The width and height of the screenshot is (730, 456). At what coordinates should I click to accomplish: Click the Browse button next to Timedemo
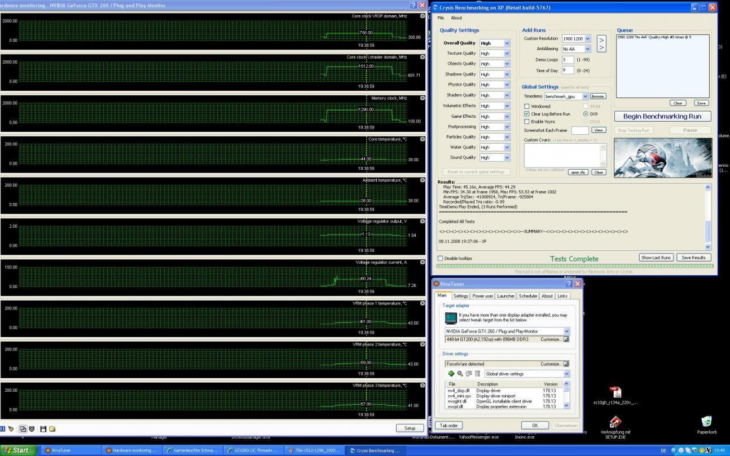598,96
